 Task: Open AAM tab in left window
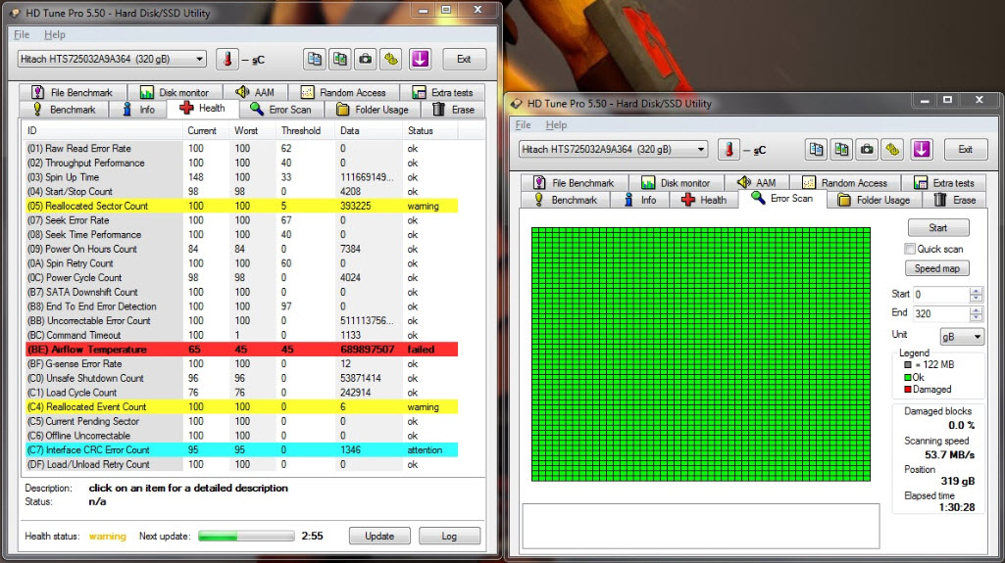coord(255,92)
